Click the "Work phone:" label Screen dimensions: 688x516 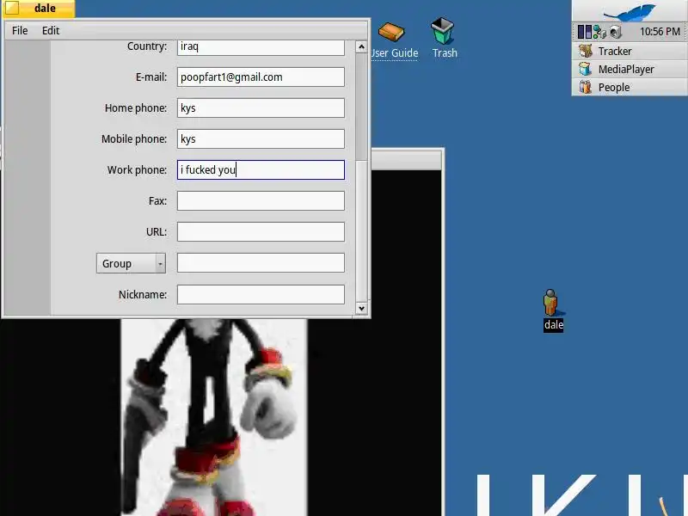pyautogui.click(x=137, y=169)
